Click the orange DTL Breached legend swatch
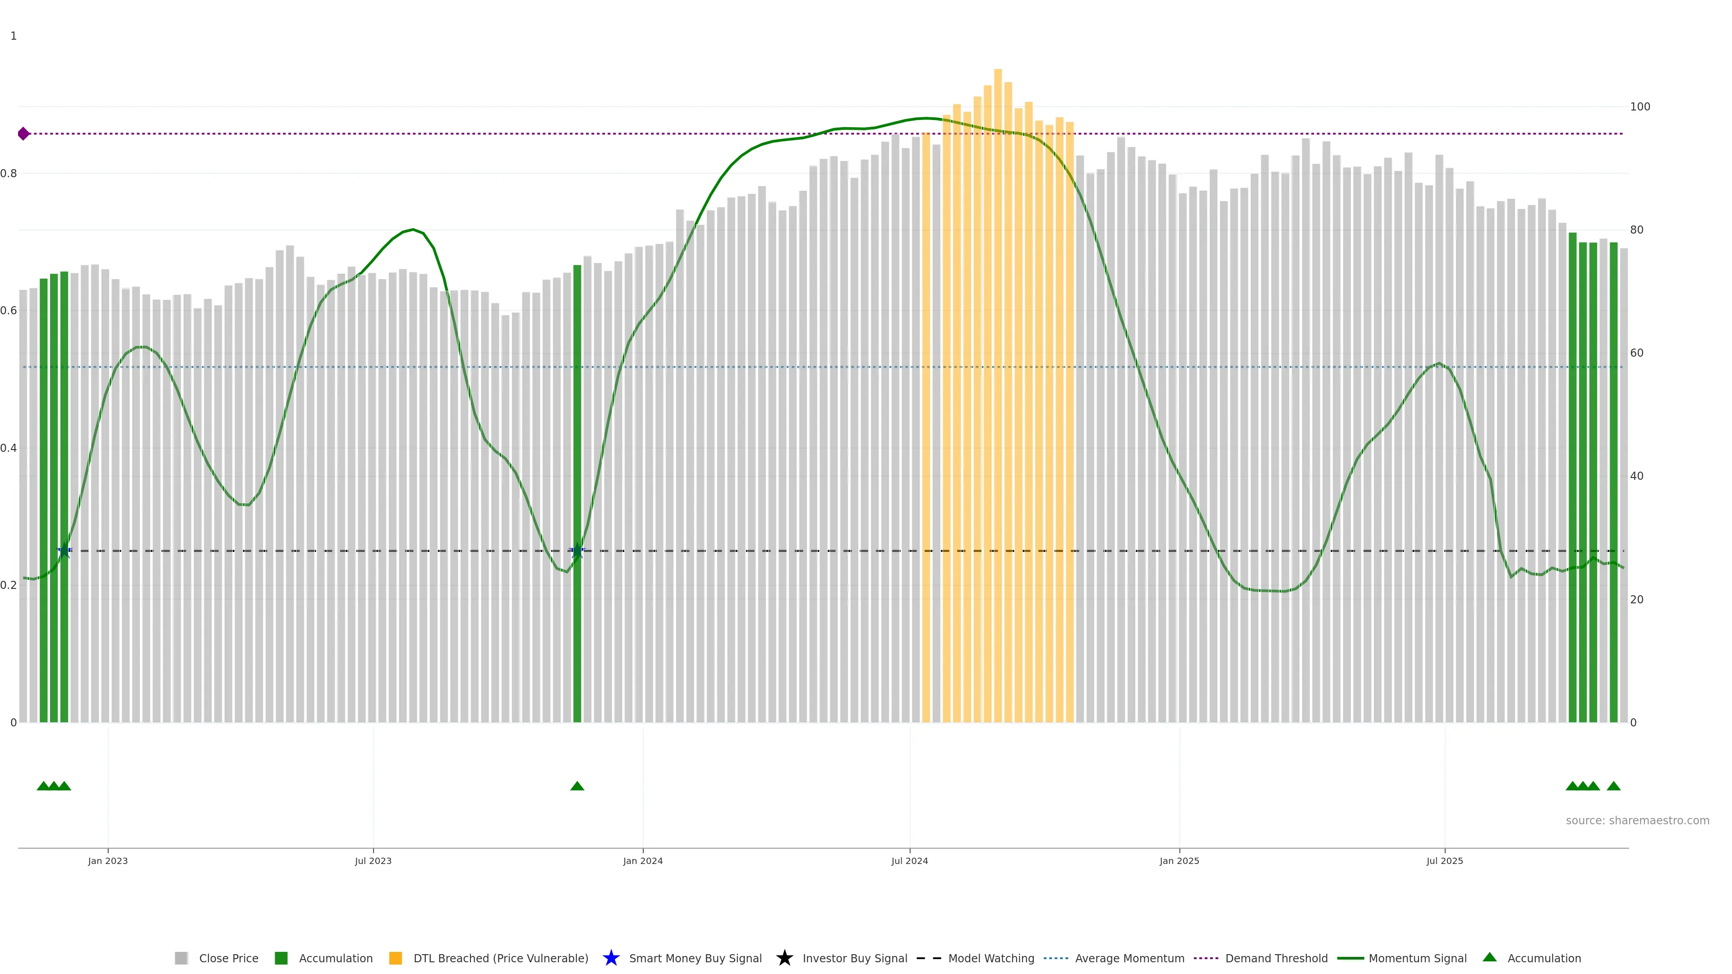 tap(396, 959)
